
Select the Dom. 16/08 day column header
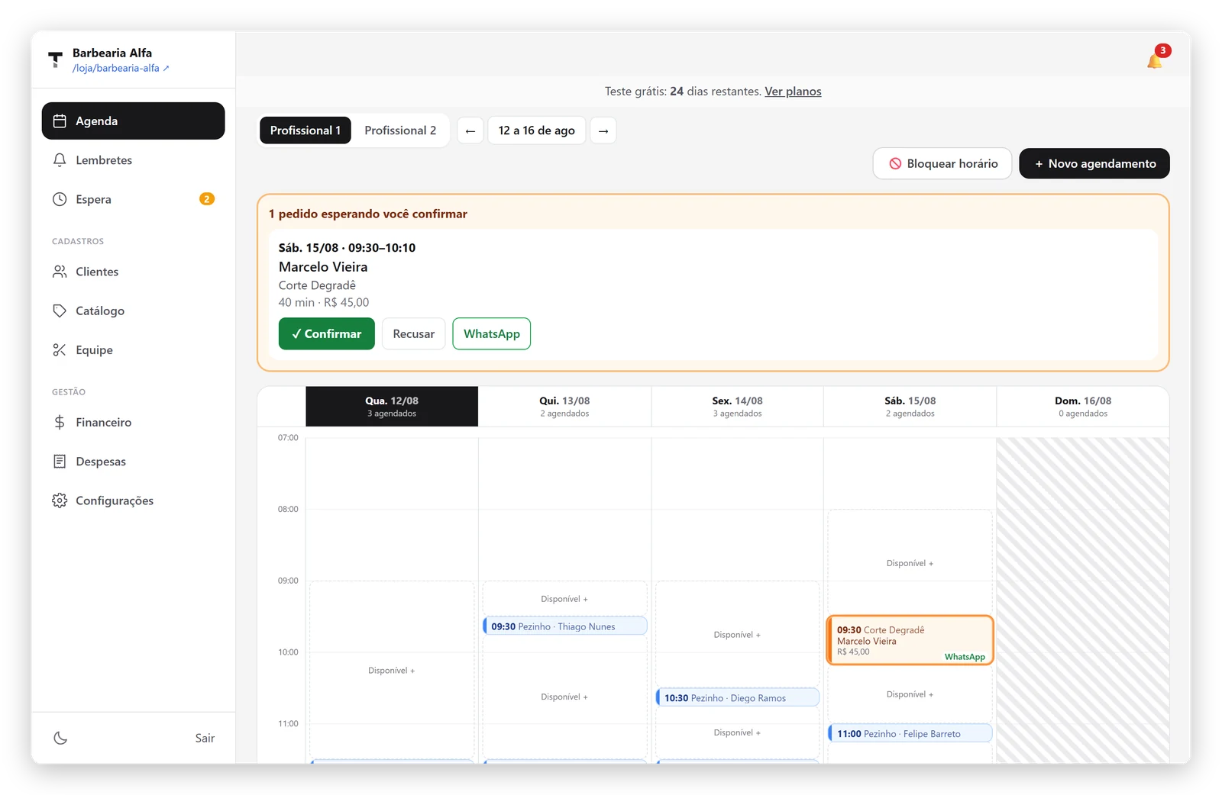click(x=1083, y=406)
